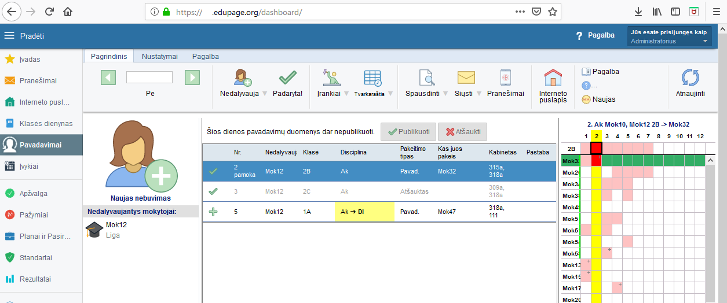Expand the Administratorius account dropdown
The image size is (727, 303).
point(705,42)
